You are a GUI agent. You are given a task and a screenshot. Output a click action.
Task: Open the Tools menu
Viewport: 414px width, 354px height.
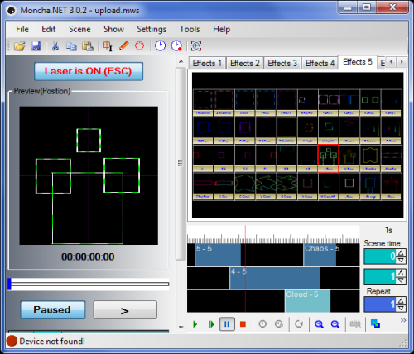[x=190, y=29]
